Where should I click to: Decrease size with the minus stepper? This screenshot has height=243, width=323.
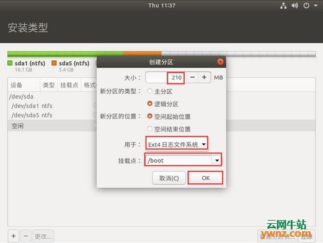pyautogui.click(x=192, y=77)
